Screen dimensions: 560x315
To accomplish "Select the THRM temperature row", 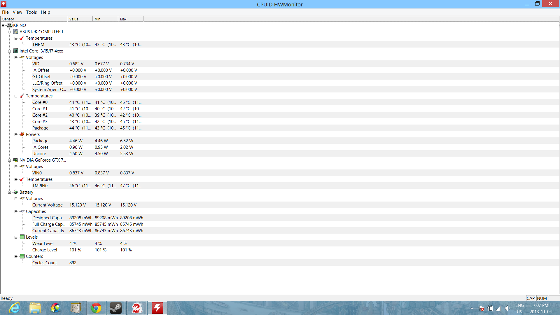I will tap(295, 45).
